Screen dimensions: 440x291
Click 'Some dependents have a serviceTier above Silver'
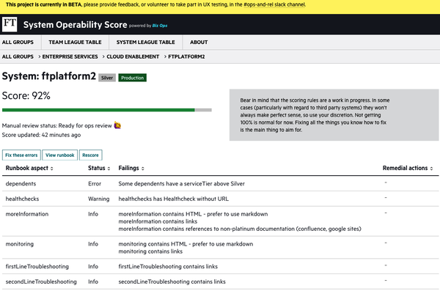point(182,183)
